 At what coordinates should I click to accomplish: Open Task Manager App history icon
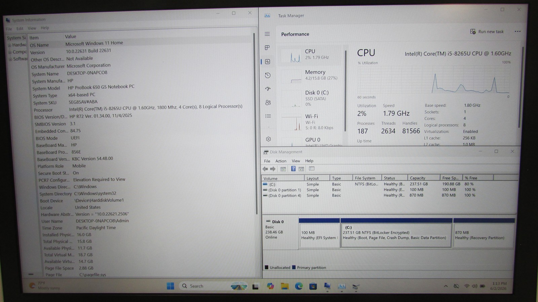268,75
